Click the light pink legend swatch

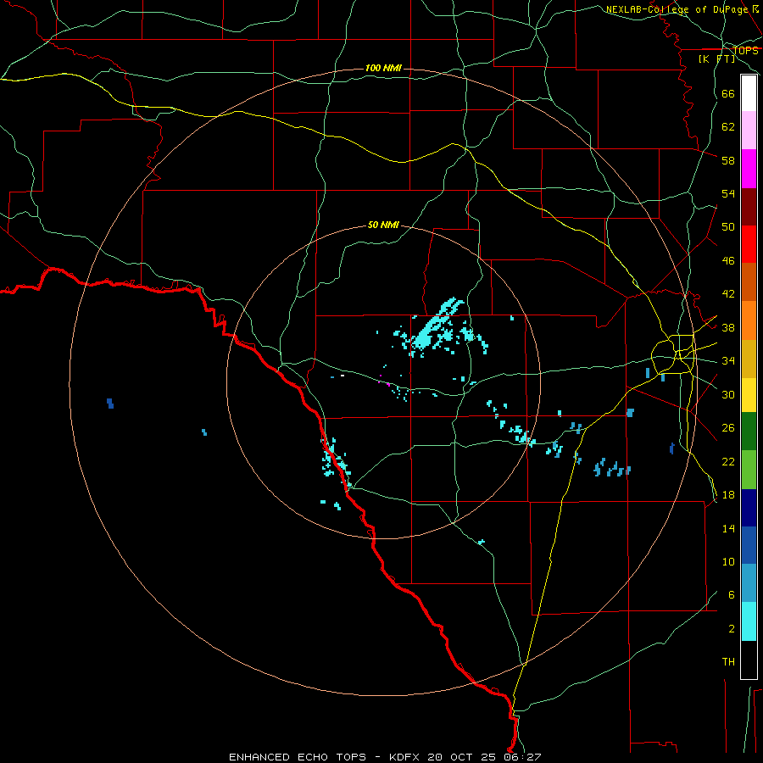tap(749, 131)
